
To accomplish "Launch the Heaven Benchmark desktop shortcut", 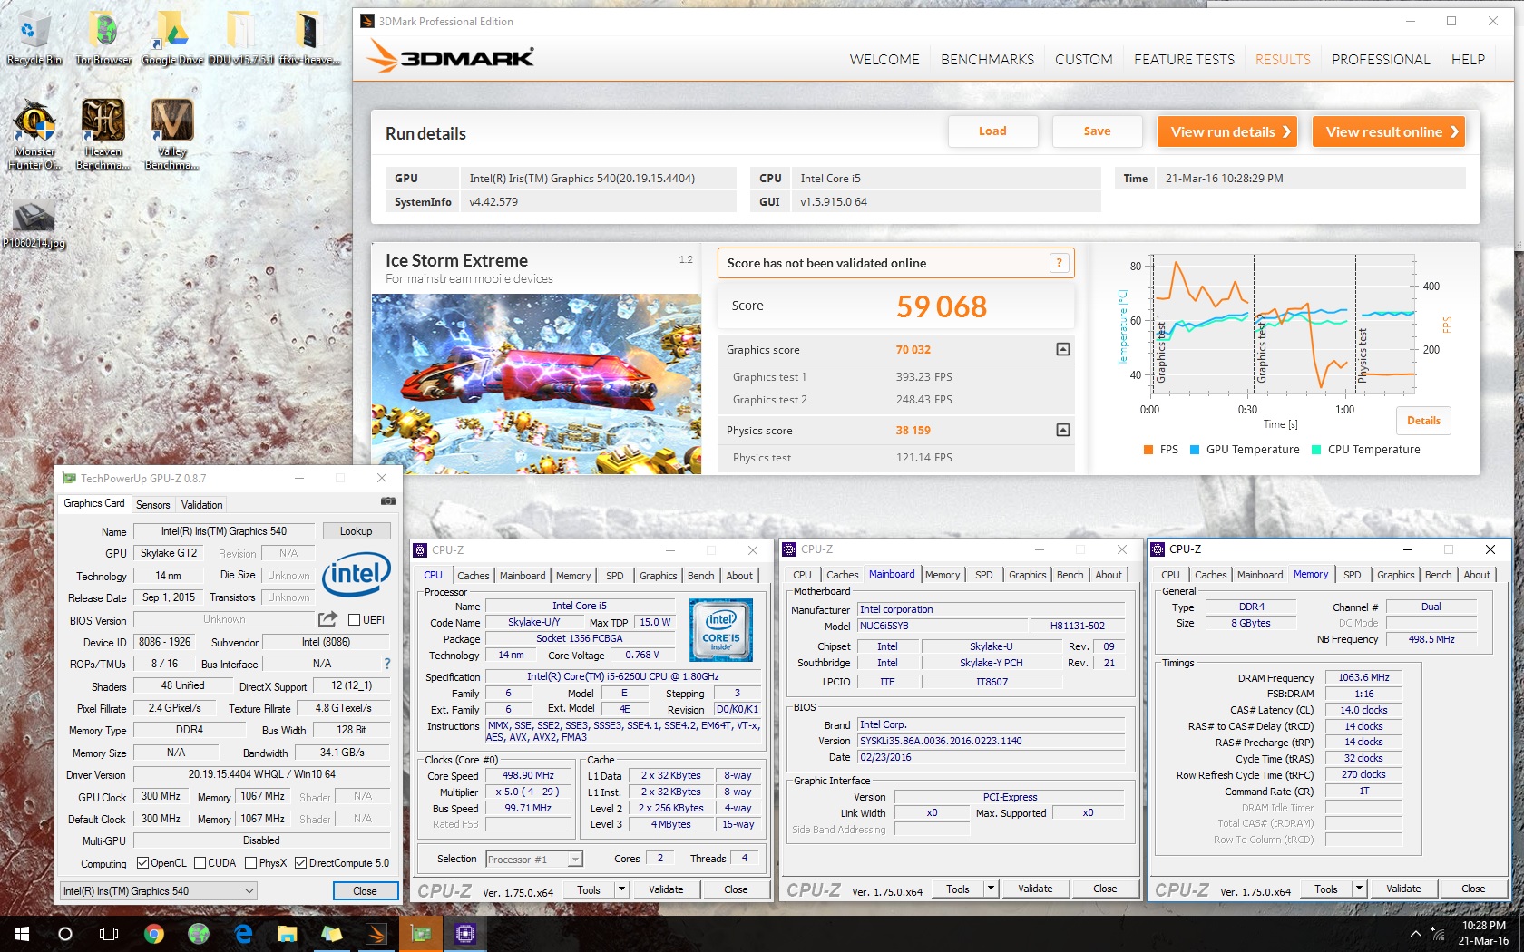I will click(103, 134).
